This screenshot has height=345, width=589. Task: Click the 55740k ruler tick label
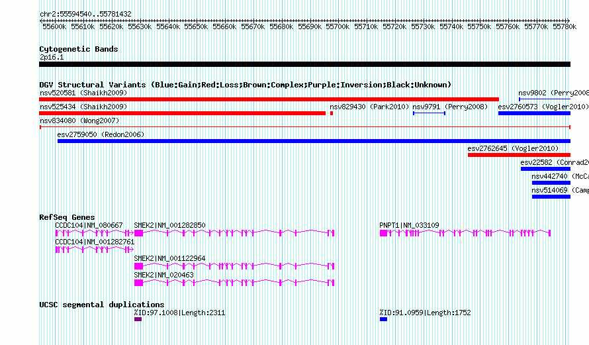[x=451, y=26]
